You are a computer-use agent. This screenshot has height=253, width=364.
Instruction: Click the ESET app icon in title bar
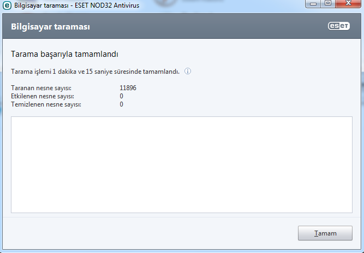click(7, 5)
